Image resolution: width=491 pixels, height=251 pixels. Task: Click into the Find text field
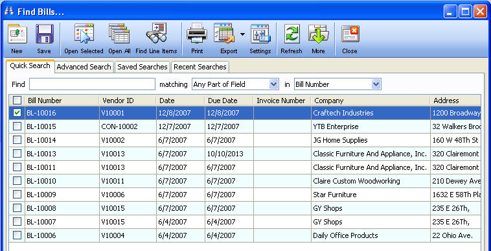(x=93, y=84)
